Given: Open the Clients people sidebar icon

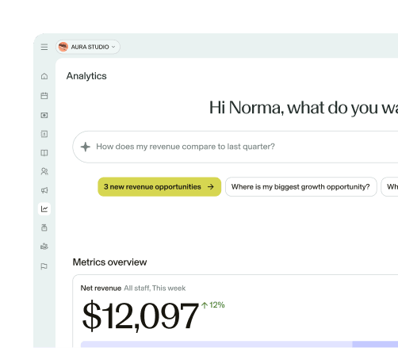Looking at the screenshot, I should pyautogui.click(x=44, y=171).
